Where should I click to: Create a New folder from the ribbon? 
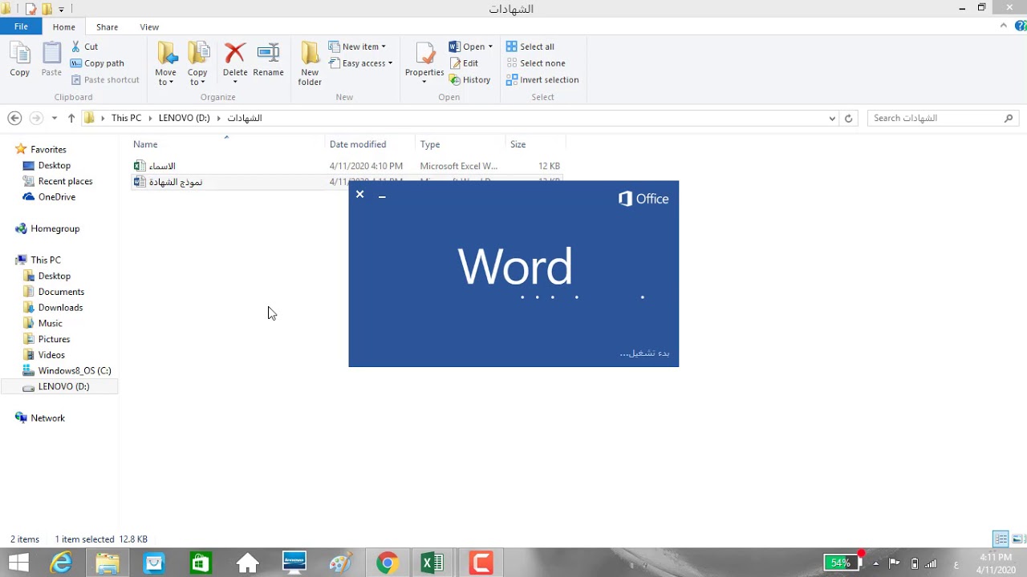[310, 63]
